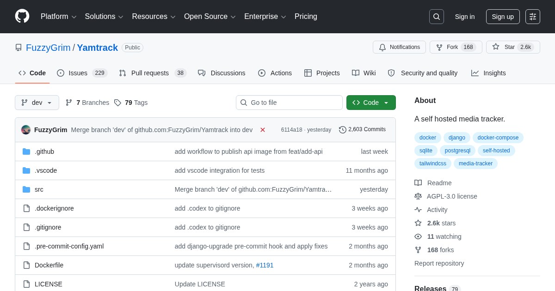Click the scales icon beside AGPL-3.0 license
The height and width of the screenshot is (291, 555).
[x=418, y=196]
